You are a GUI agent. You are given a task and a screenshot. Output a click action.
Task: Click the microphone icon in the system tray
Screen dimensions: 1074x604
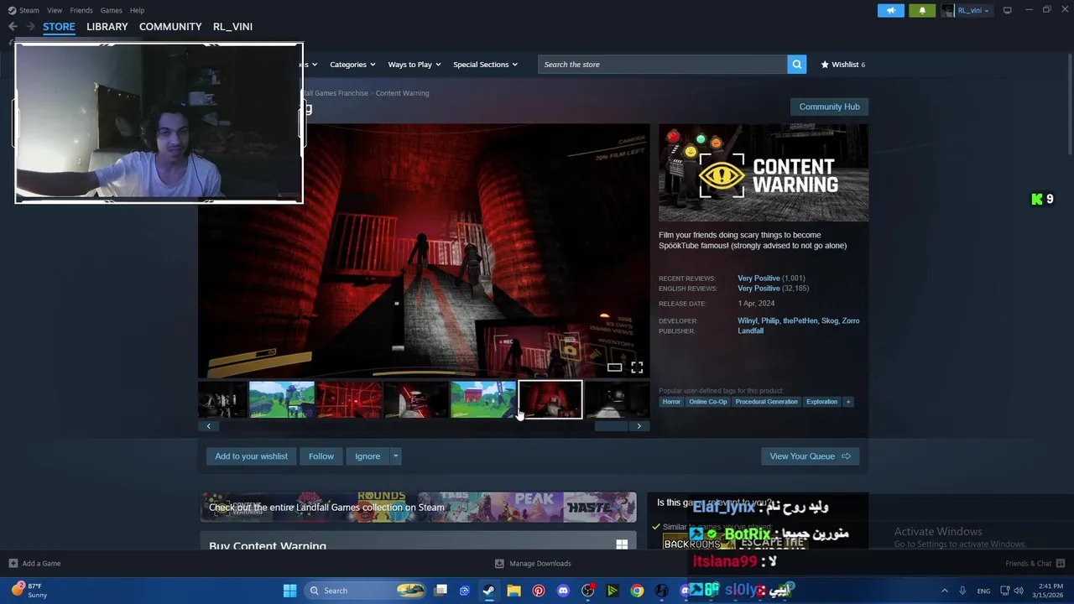[x=962, y=591]
